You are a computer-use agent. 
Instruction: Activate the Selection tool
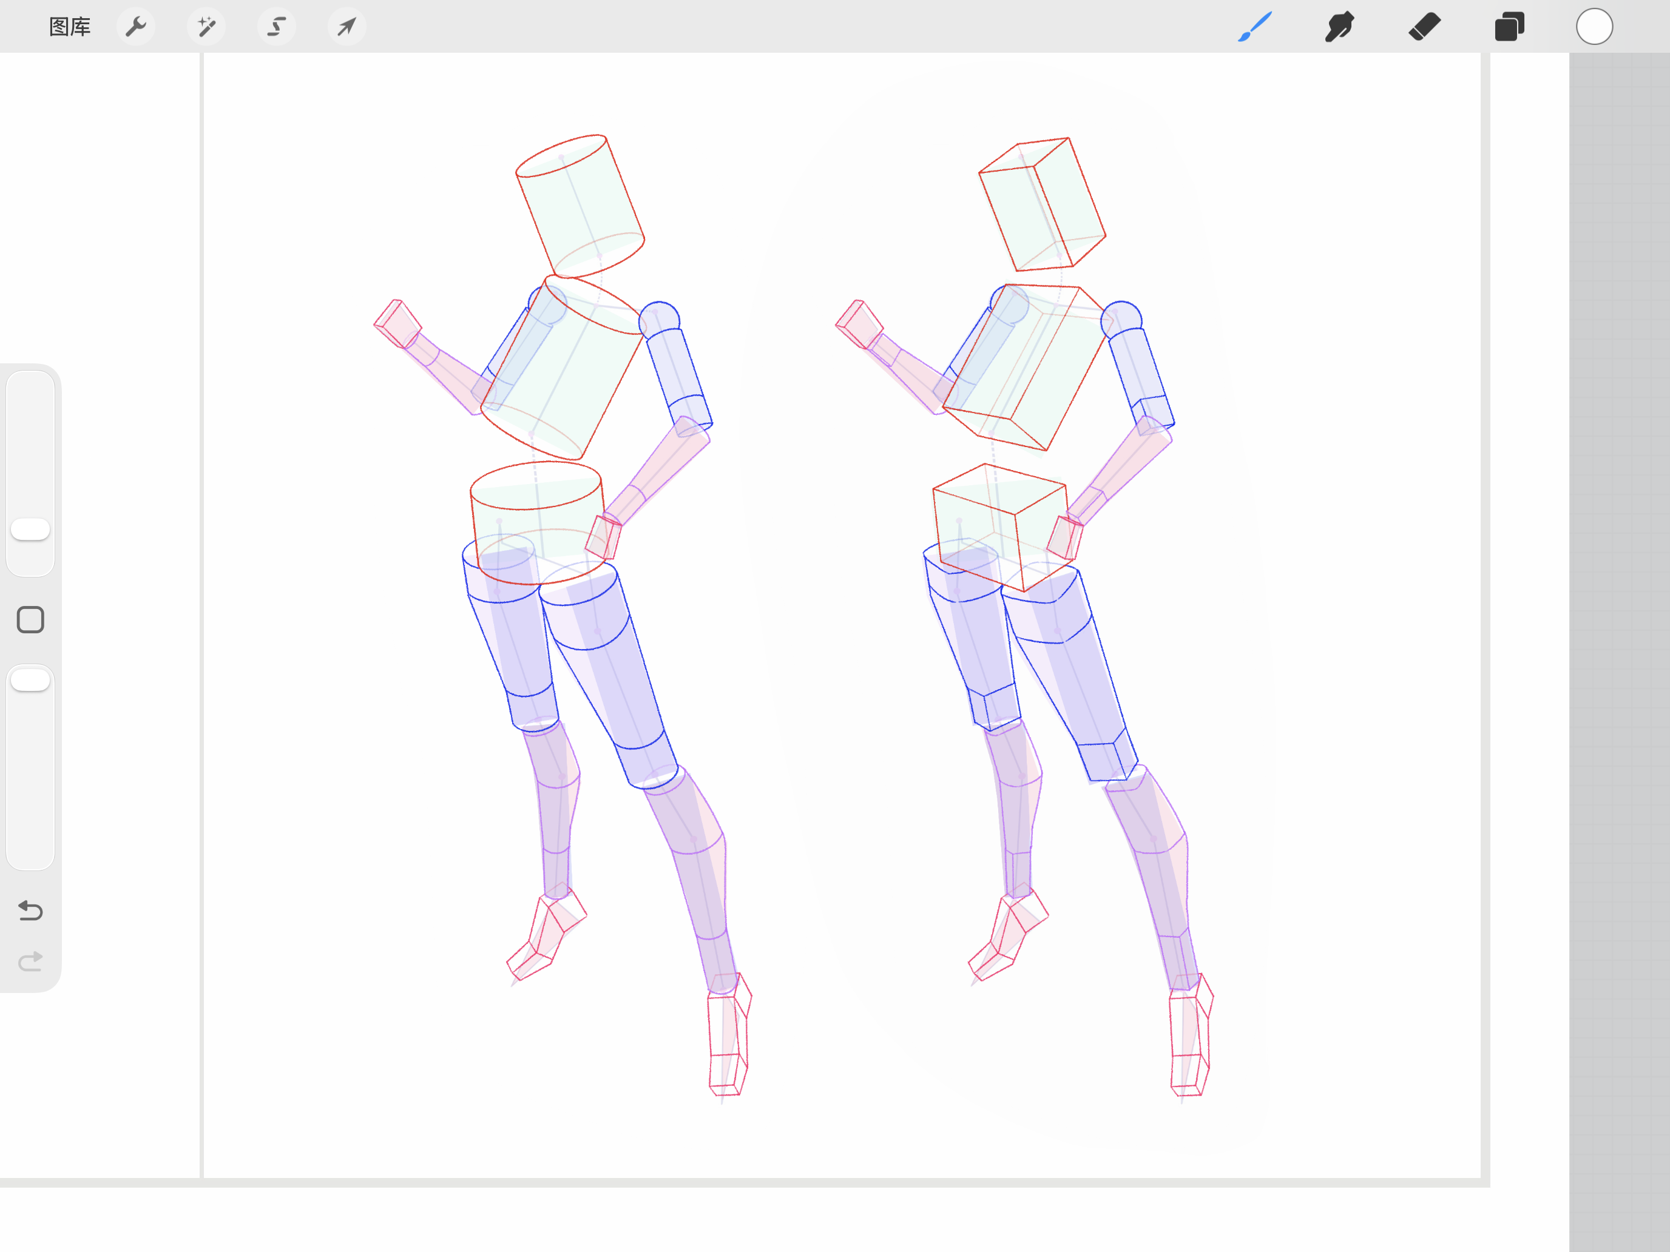tap(276, 27)
